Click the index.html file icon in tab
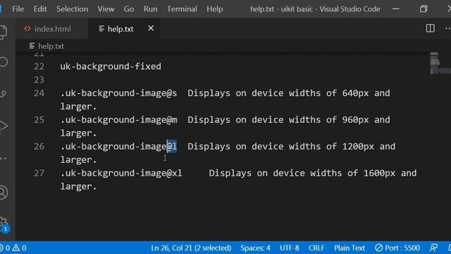The image size is (451, 254). [27, 28]
